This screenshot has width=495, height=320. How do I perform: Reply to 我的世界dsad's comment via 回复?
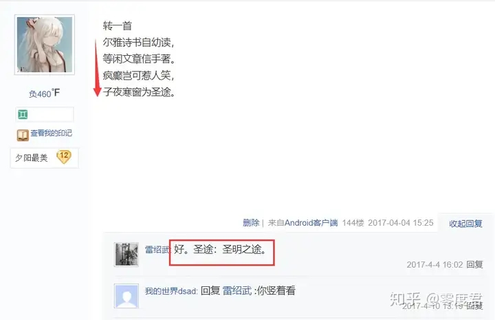(x=474, y=306)
